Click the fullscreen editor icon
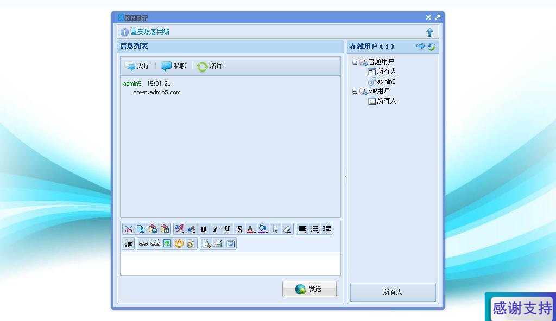This screenshot has height=321, width=556. [230, 243]
